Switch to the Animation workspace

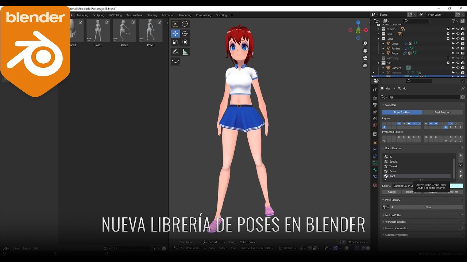168,15
